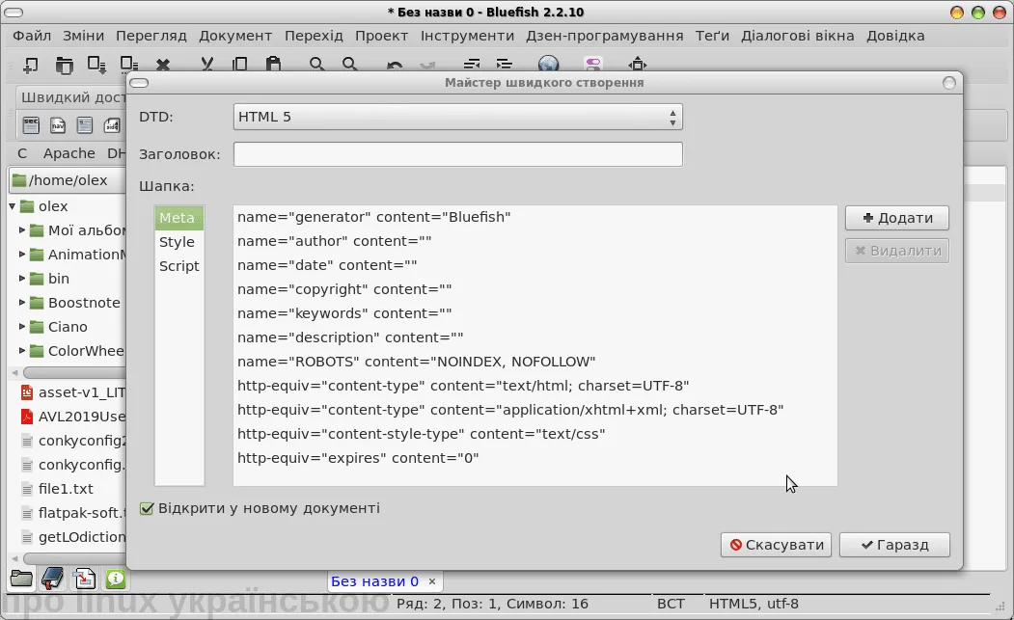Open the bookmarks book side panel tab
The width and height of the screenshot is (1014, 620).
[x=52, y=578]
